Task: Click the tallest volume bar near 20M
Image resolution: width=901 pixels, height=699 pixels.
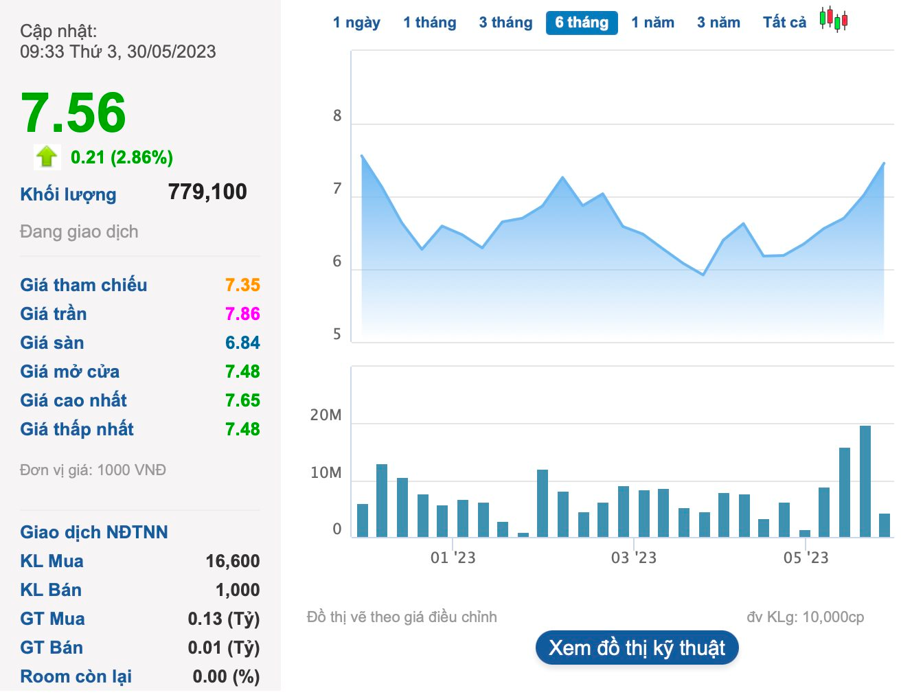Action: pyautogui.click(x=865, y=481)
